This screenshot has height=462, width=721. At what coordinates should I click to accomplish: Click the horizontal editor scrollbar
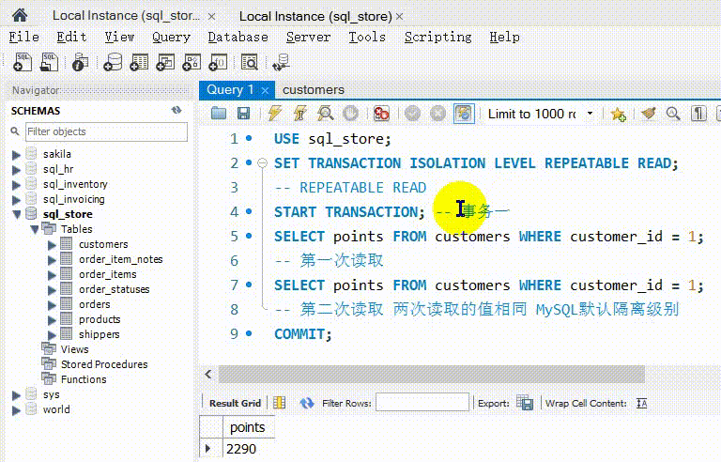click(x=431, y=374)
